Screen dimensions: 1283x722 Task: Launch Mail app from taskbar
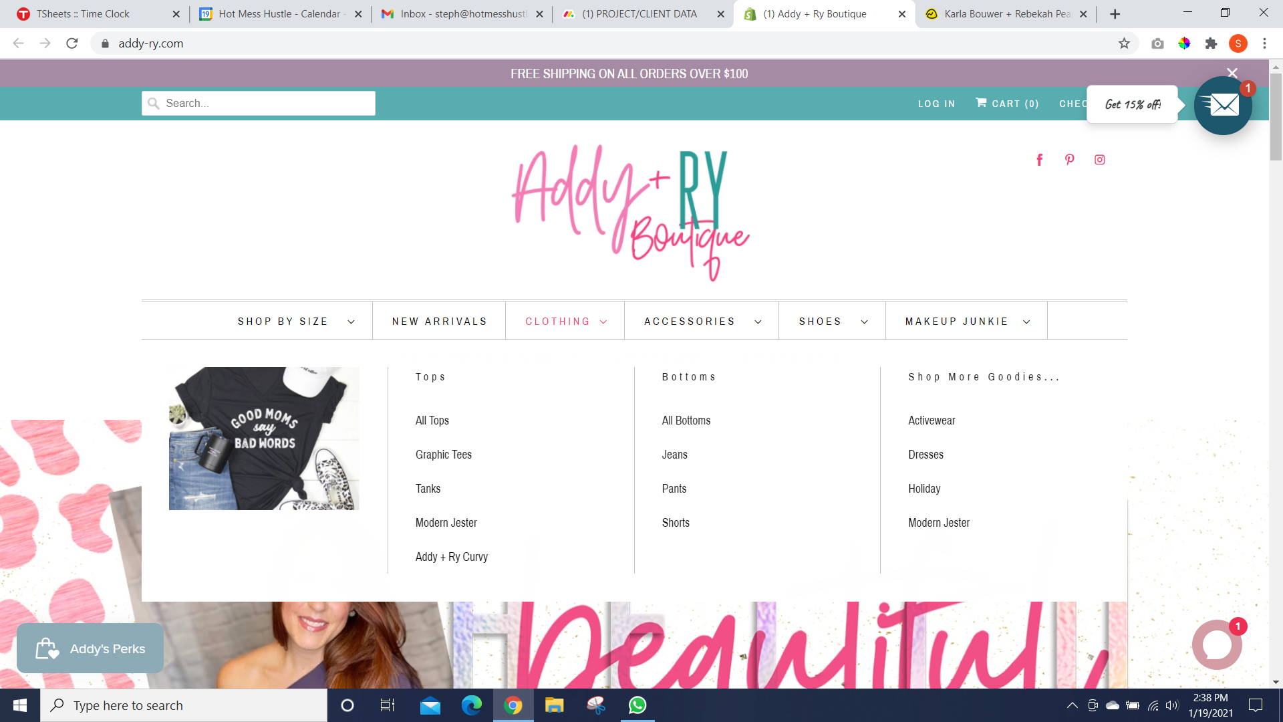coord(430,705)
